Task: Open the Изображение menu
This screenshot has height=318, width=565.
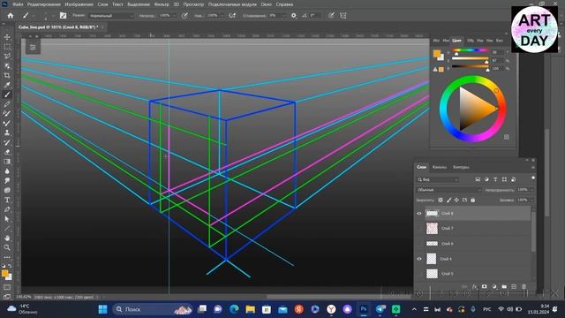Action: pos(79,4)
